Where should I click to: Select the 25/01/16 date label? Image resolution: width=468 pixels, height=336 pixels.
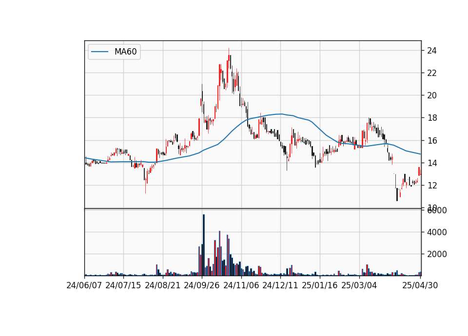[320, 285]
